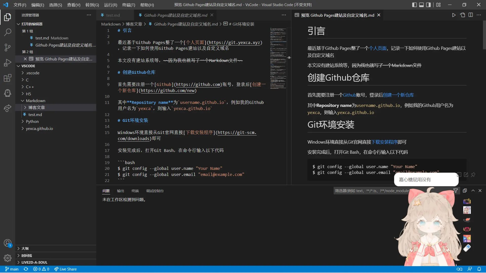Open the Source Control view
This screenshot has height=273, width=486.
[8, 47]
